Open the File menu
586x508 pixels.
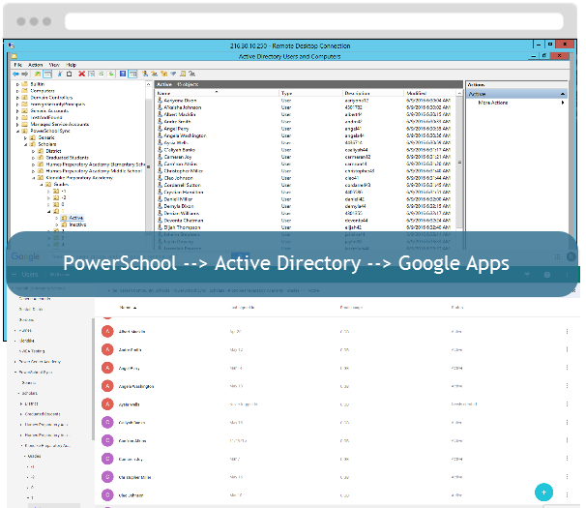pos(18,65)
